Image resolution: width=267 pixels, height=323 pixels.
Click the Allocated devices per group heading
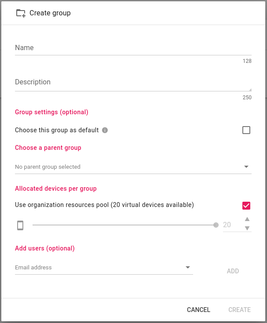tap(56, 189)
